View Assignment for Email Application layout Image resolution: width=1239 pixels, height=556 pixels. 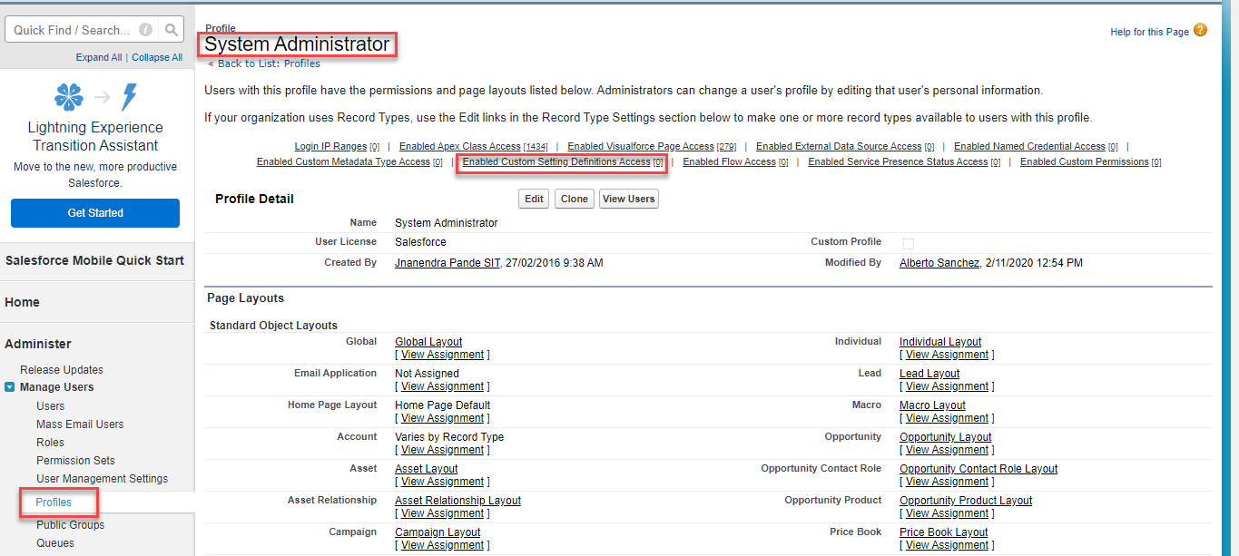(442, 386)
